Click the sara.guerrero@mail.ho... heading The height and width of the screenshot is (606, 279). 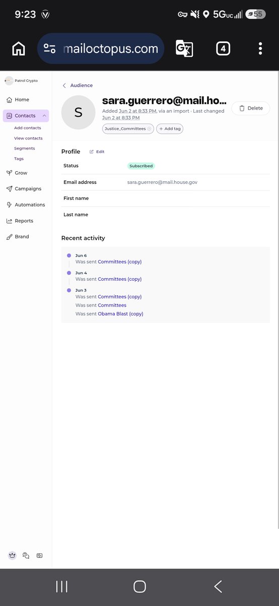coord(164,101)
